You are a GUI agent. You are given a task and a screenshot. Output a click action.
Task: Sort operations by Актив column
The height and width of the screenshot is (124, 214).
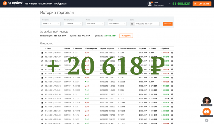pos(67,49)
